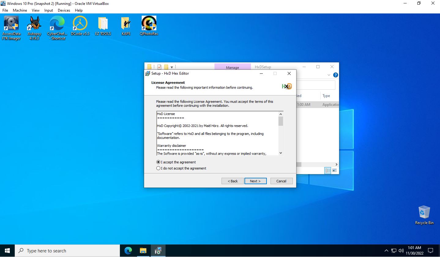The image size is (440, 257).
Task: Click the taskbar search box
Action: [x=67, y=251]
